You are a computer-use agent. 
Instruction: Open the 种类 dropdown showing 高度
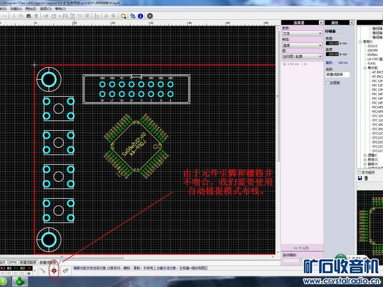coord(302,45)
